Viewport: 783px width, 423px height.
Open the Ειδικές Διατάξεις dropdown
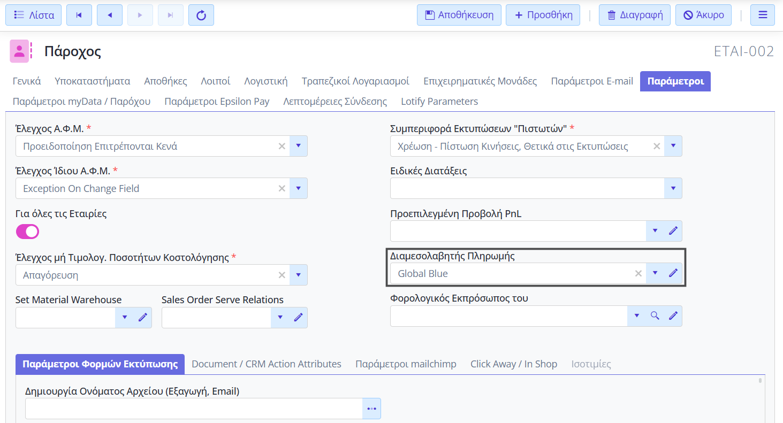pyautogui.click(x=673, y=188)
